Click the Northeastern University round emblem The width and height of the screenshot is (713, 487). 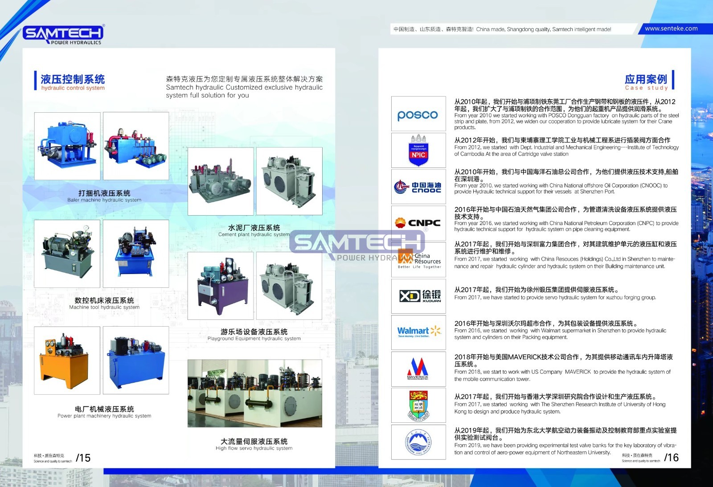click(418, 442)
